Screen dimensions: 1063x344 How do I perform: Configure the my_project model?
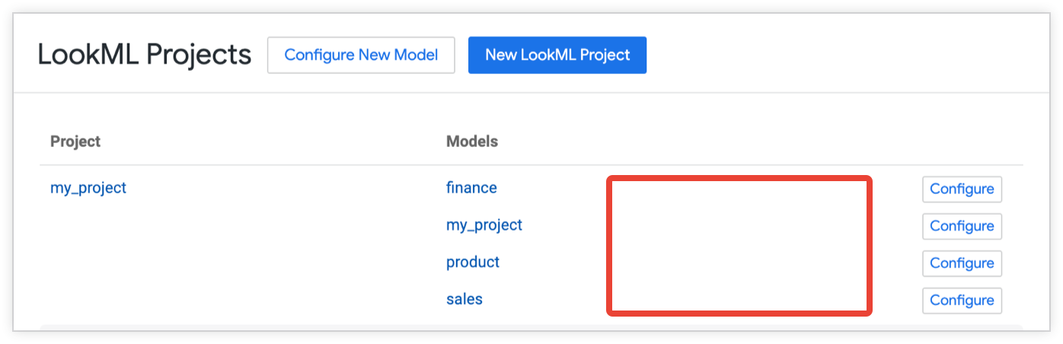pos(962,226)
